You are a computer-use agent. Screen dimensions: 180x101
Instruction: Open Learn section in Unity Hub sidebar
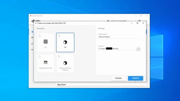coord(32,38)
